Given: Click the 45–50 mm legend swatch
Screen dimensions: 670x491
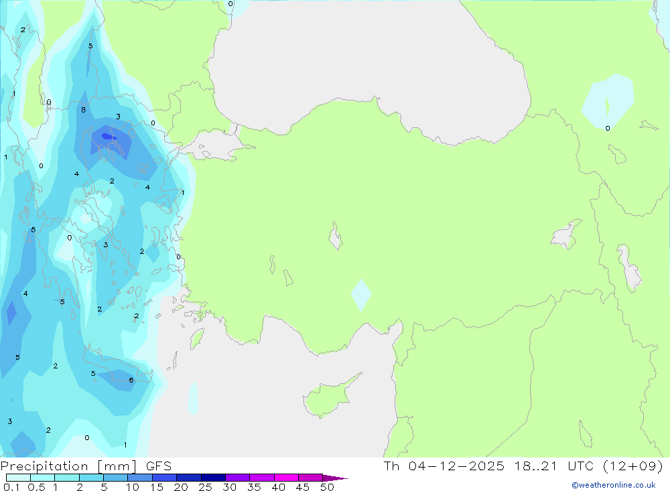Looking at the screenshot, I should coord(310,478).
